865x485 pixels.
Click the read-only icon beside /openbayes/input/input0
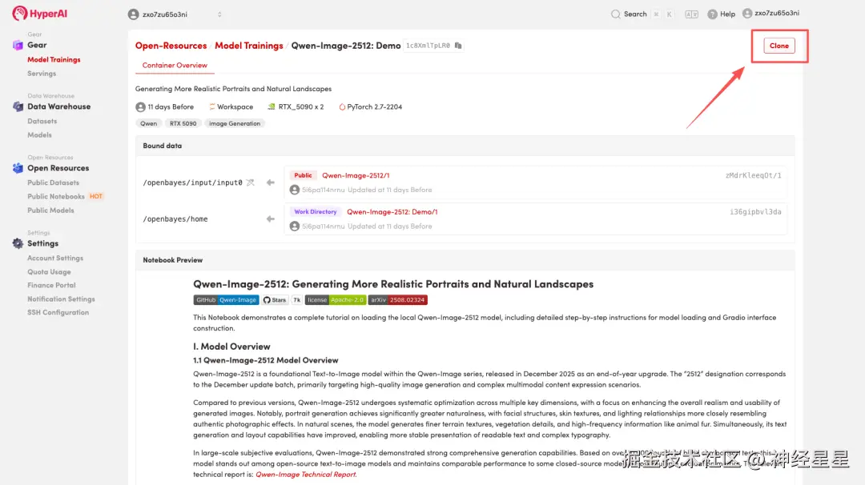pyautogui.click(x=251, y=182)
